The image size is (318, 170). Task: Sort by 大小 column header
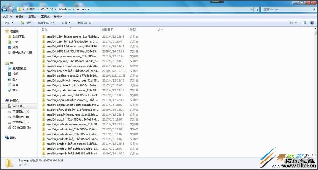tap(160, 30)
